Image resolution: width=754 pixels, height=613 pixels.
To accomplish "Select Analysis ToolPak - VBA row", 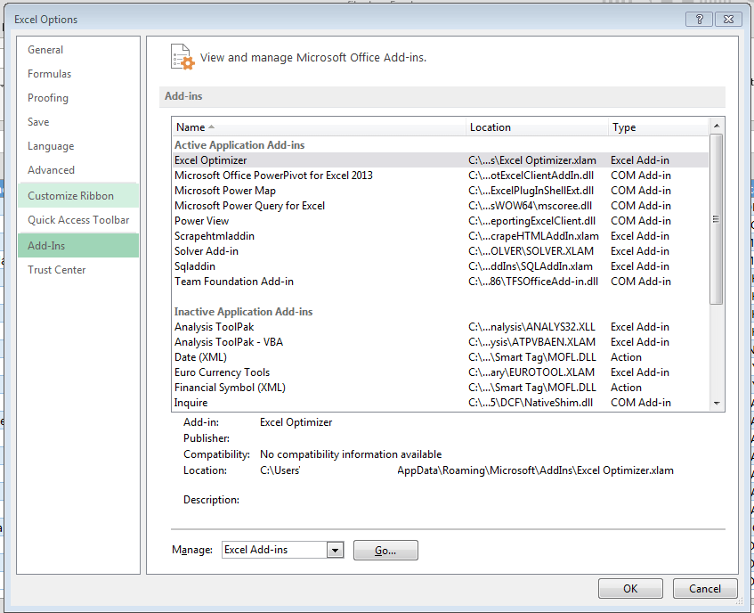I will pyautogui.click(x=440, y=342).
